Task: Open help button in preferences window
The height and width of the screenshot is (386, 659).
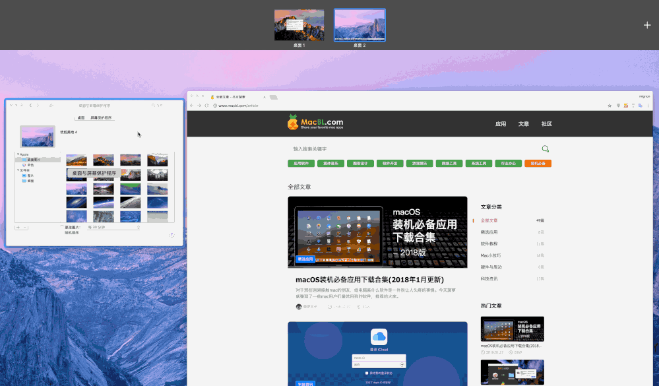Action: click(x=172, y=235)
